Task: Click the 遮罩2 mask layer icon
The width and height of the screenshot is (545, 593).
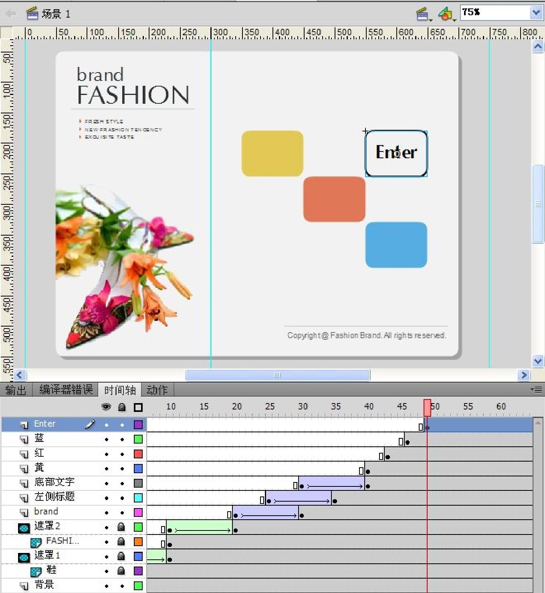Action: coord(24,528)
